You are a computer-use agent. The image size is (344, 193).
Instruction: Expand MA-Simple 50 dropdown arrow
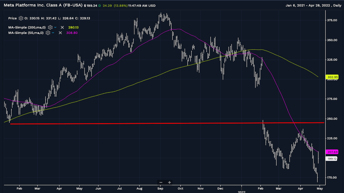(x=53, y=33)
